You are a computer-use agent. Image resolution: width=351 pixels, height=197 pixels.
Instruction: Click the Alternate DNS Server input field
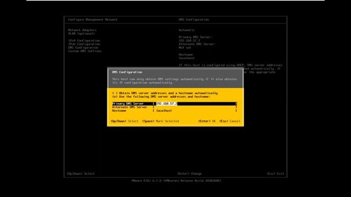pyautogui.click(x=195, y=107)
